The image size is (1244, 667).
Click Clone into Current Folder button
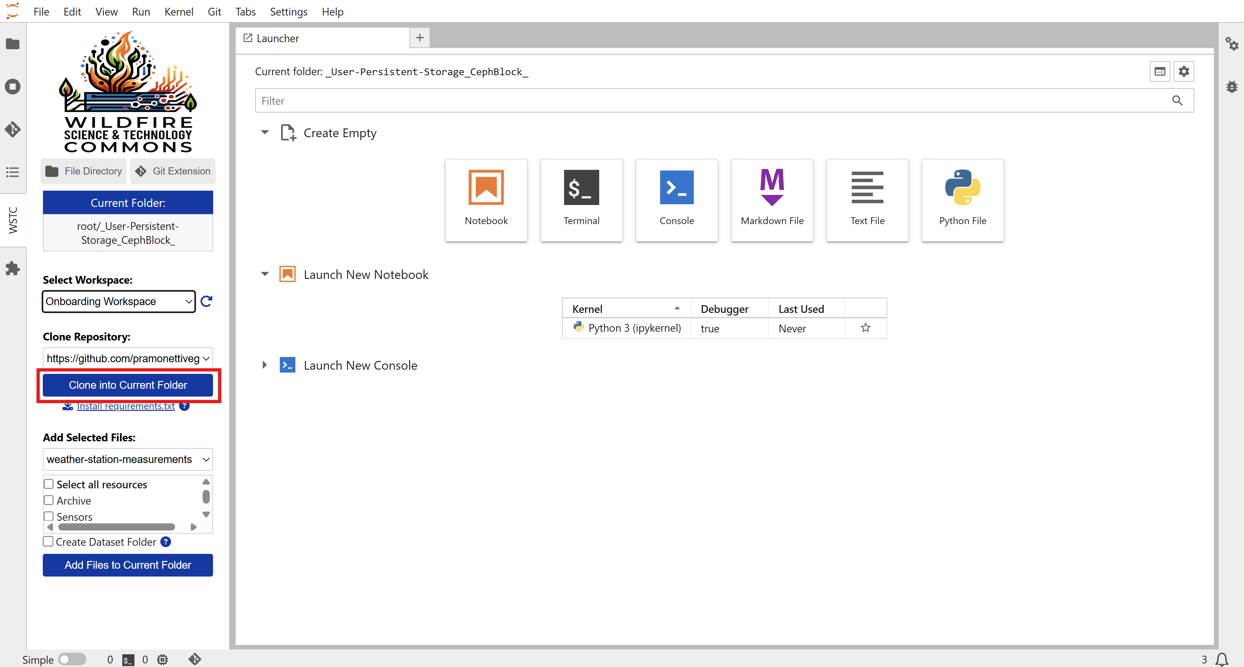click(127, 385)
